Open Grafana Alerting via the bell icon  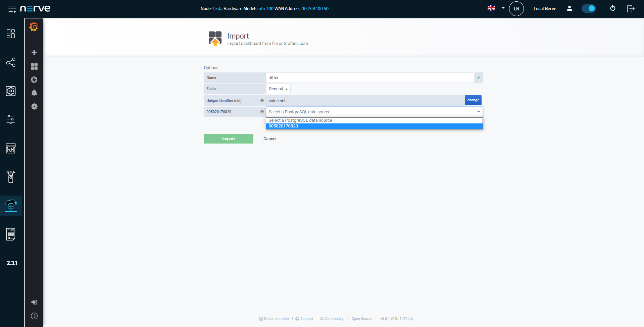click(x=34, y=93)
